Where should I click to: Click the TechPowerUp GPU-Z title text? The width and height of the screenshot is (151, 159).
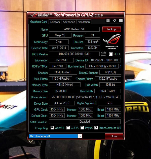click(74, 15)
